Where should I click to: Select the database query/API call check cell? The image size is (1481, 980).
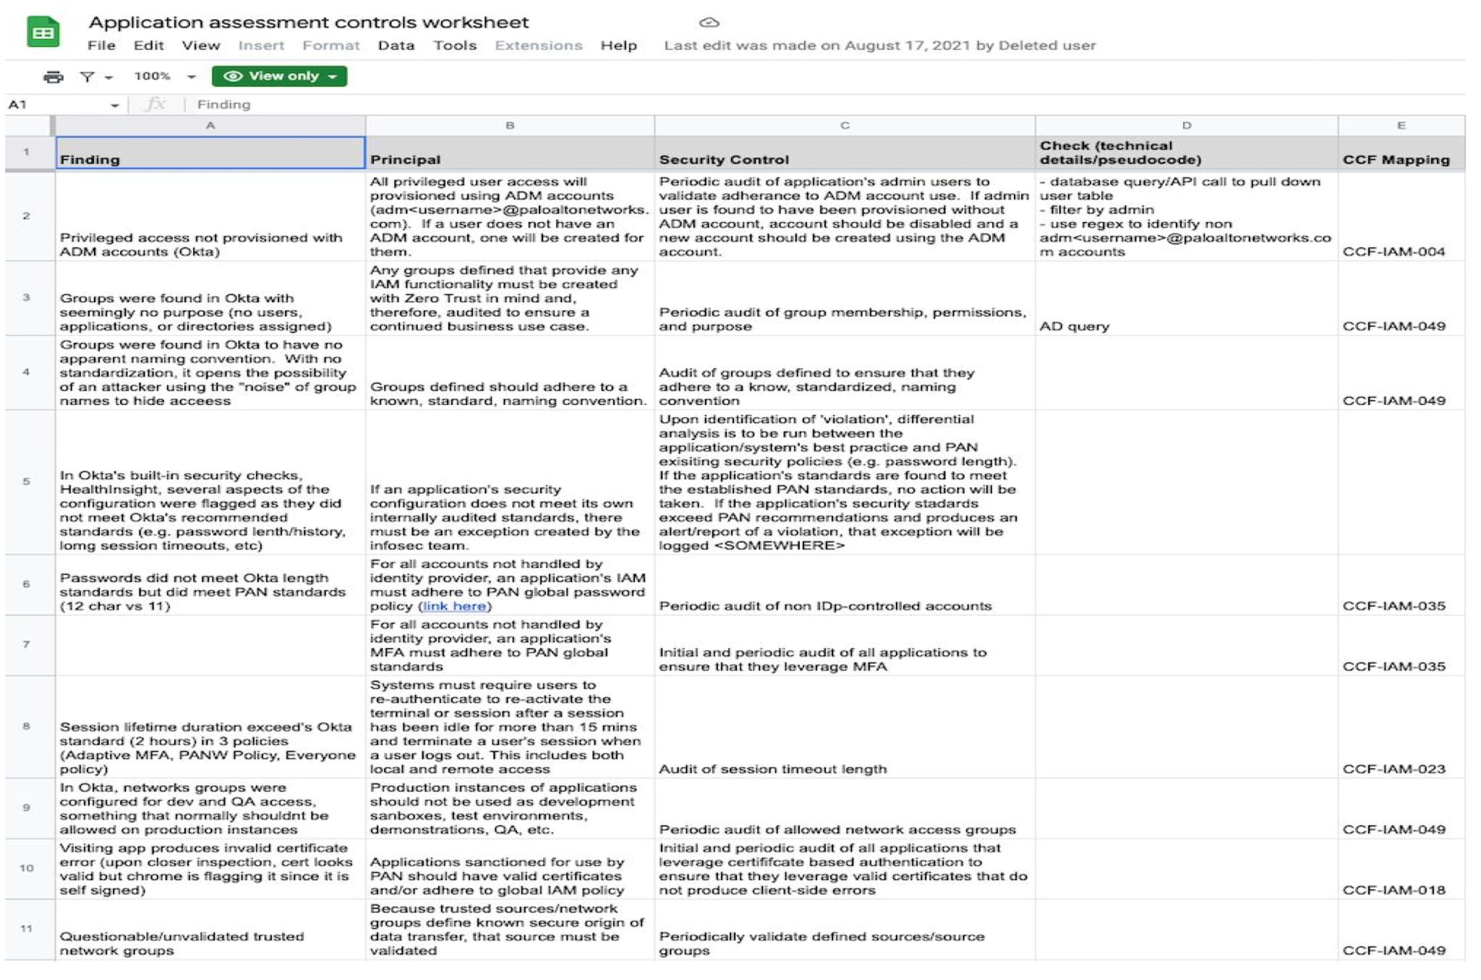(x=1187, y=216)
